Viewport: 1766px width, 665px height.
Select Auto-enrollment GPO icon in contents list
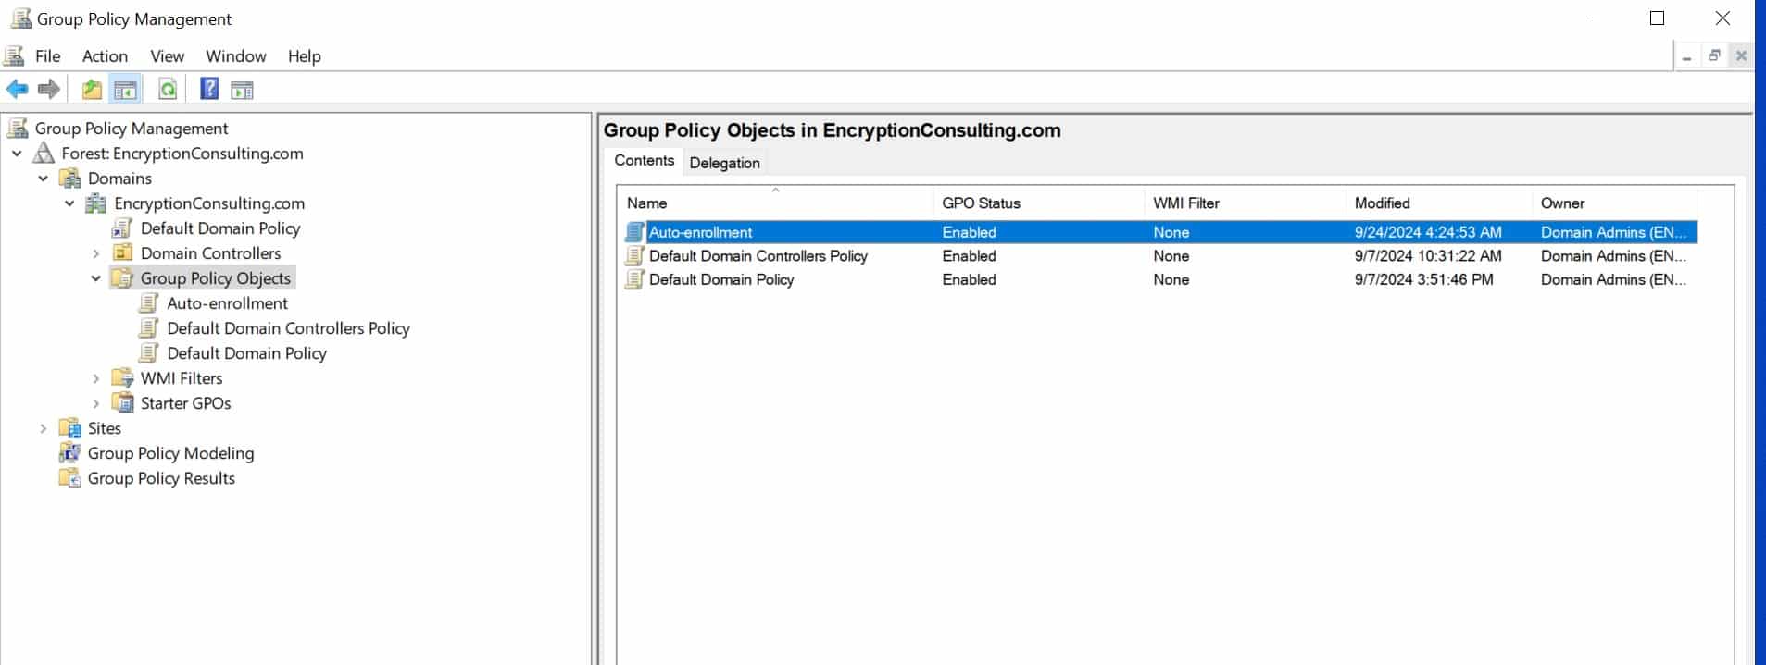[x=634, y=232]
